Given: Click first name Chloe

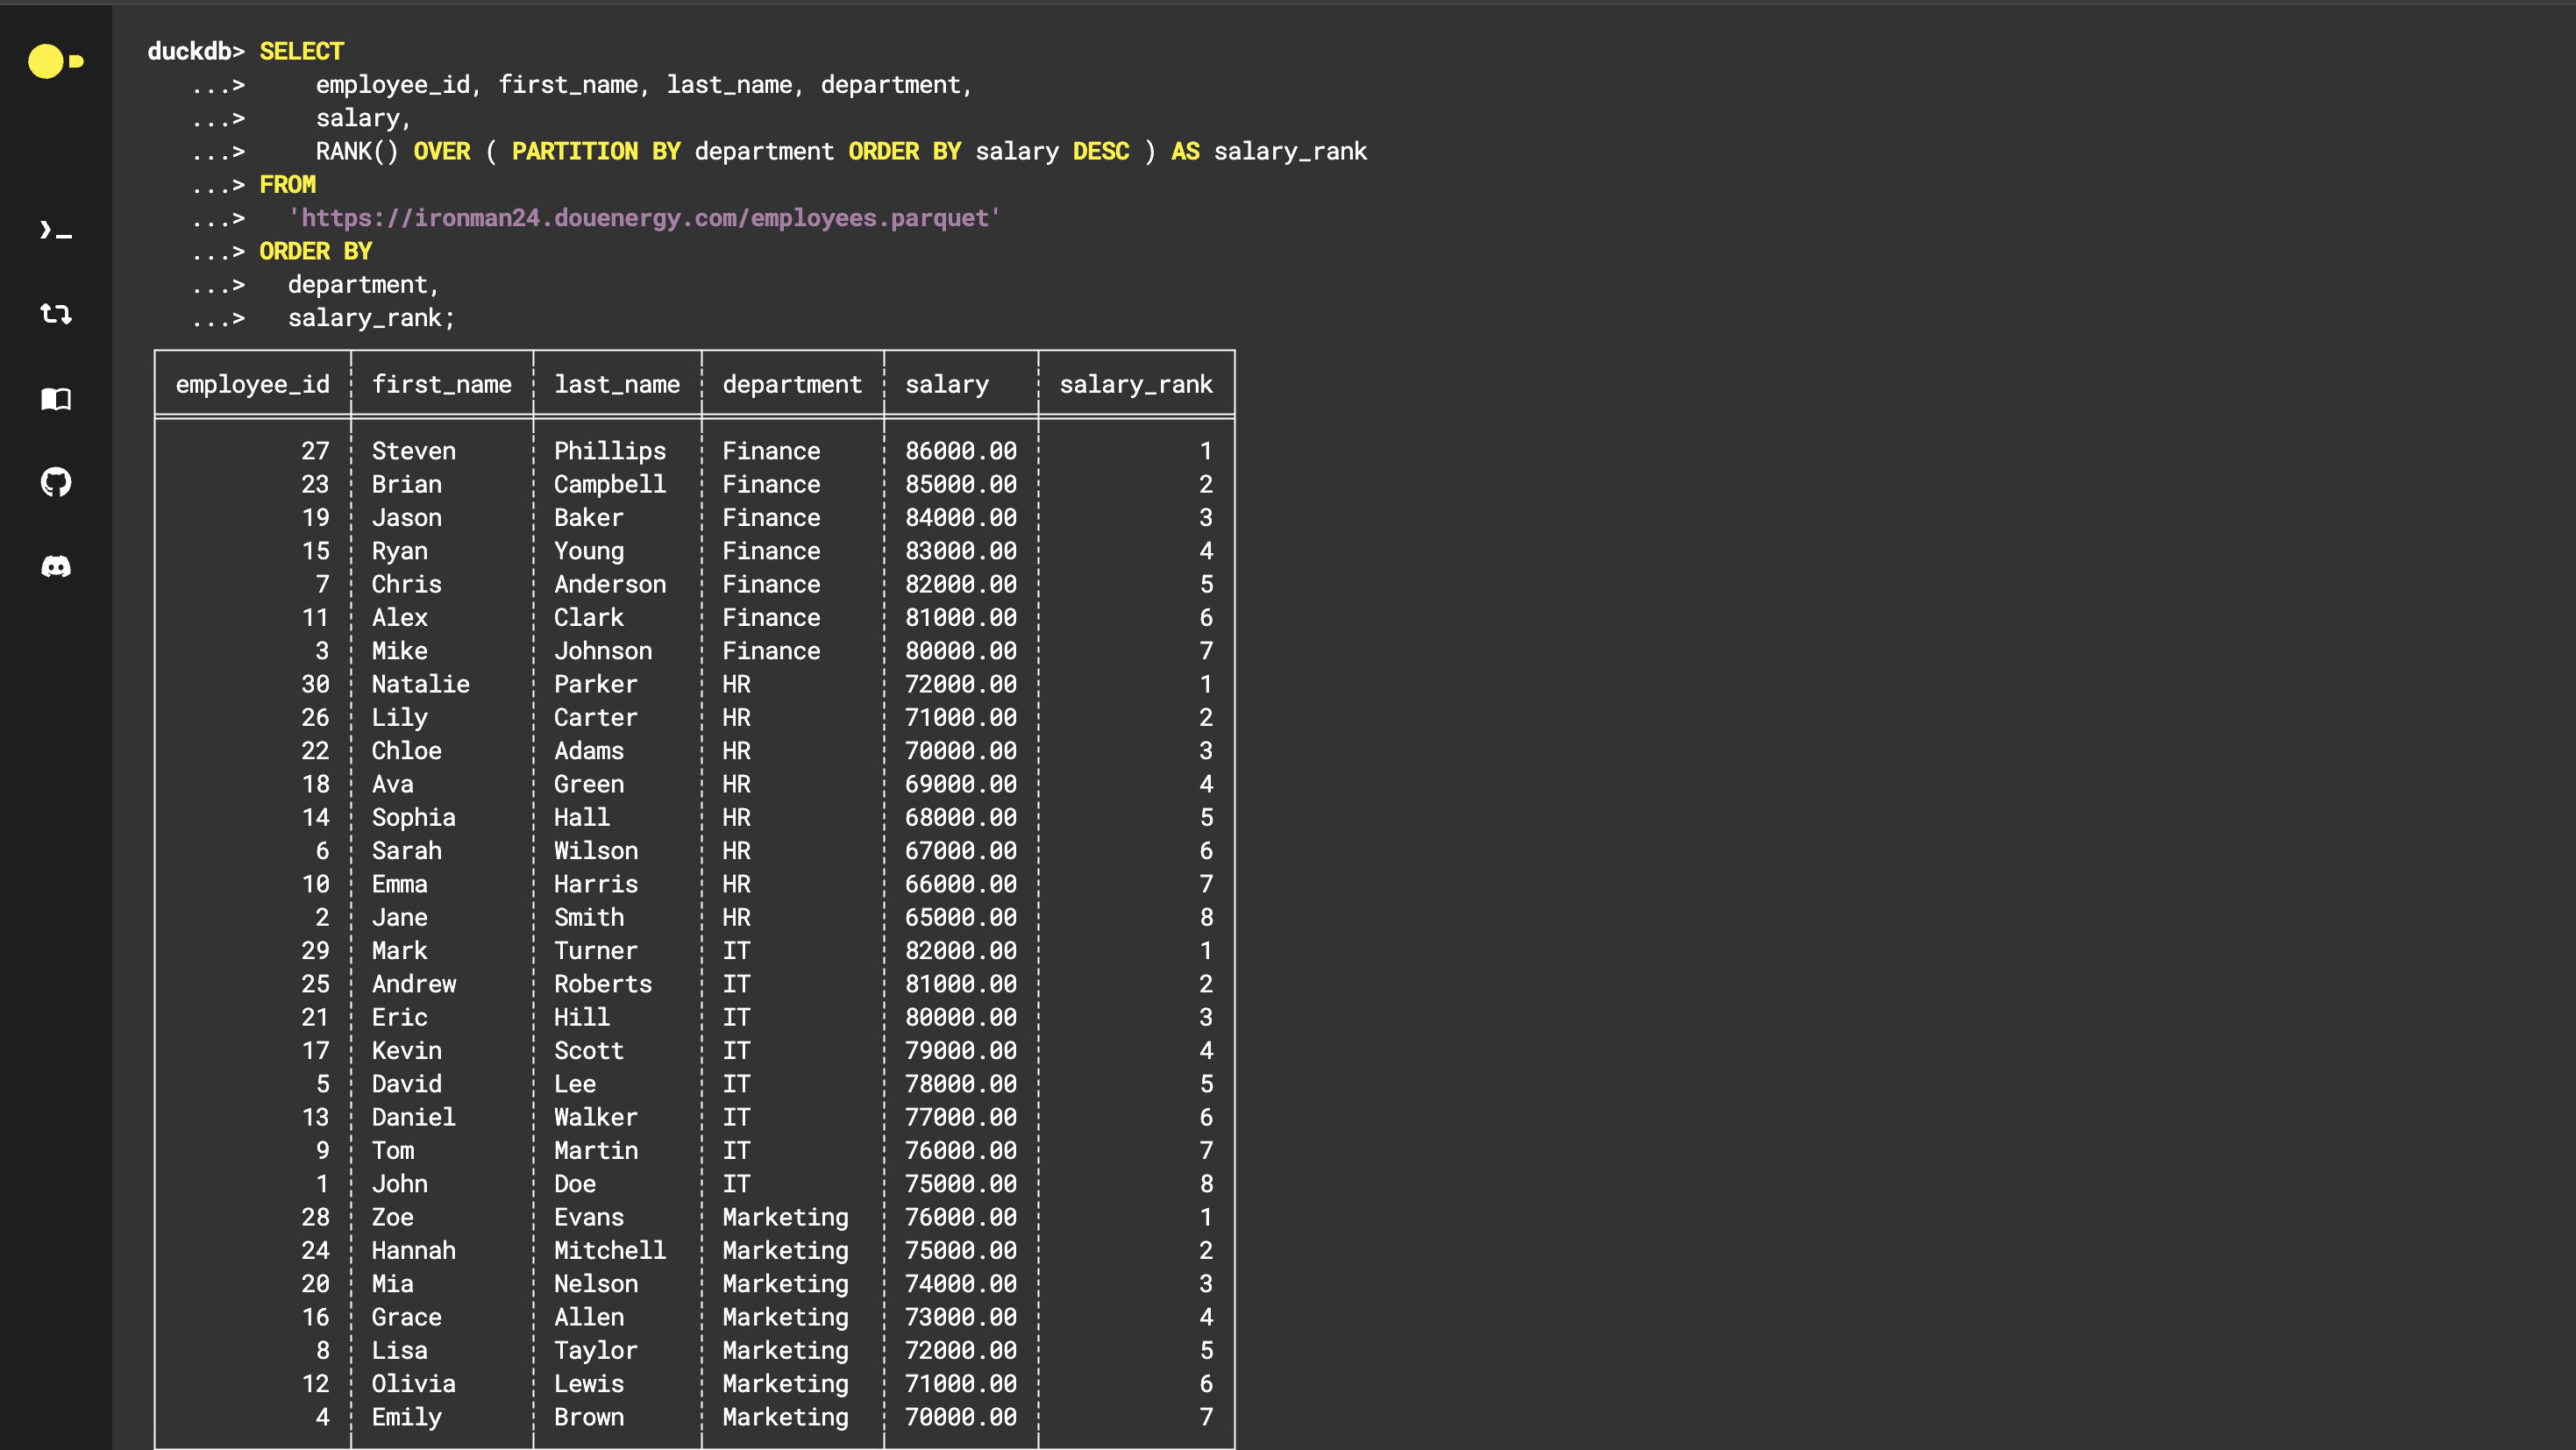Looking at the screenshot, I should coord(406,751).
